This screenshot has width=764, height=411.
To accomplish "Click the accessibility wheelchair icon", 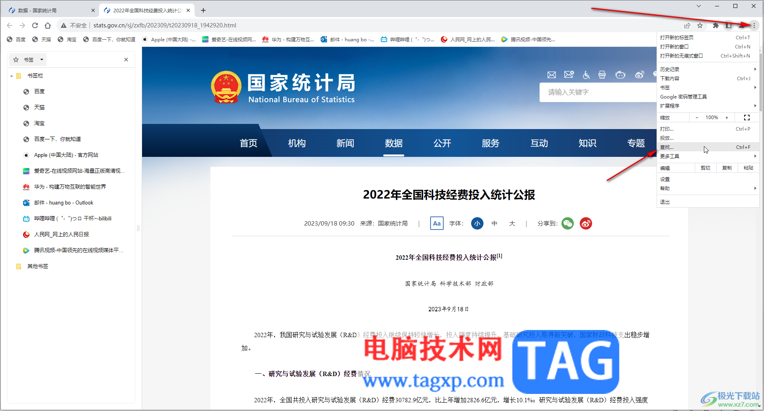I will point(586,75).
